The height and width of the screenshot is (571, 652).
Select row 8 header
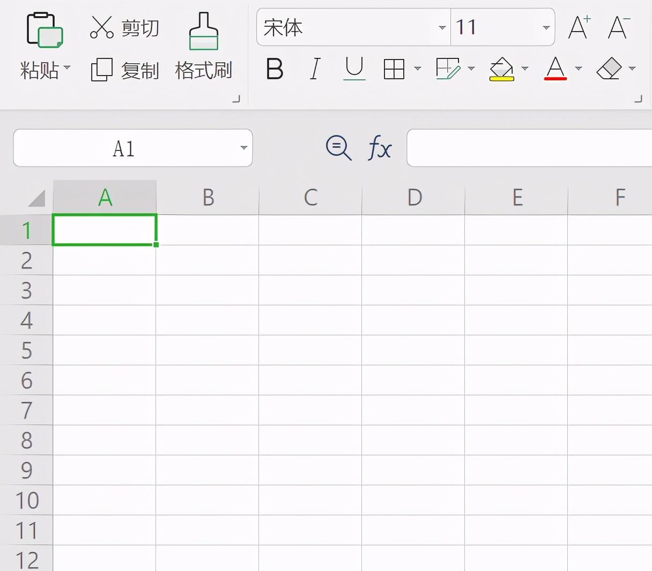click(x=26, y=440)
